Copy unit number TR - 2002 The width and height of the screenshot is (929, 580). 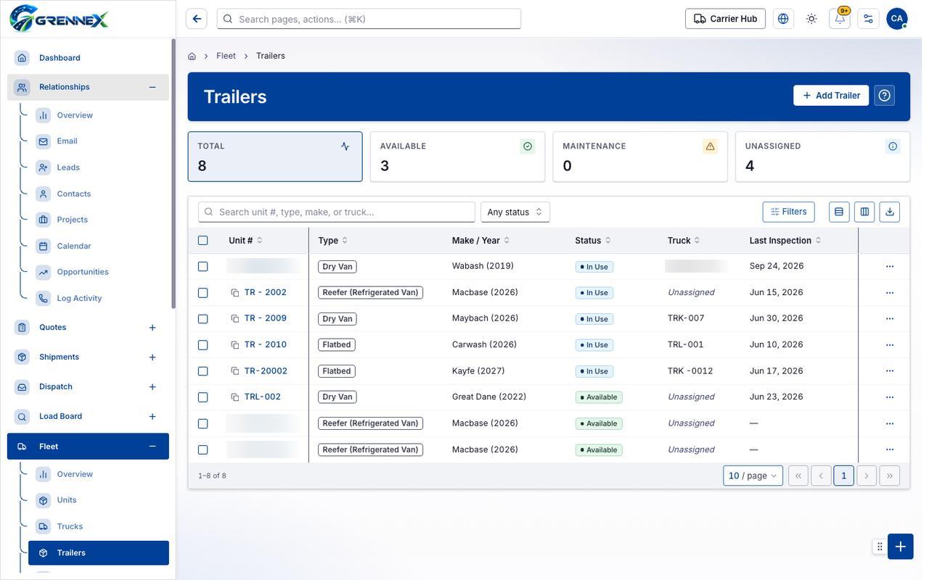(235, 293)
